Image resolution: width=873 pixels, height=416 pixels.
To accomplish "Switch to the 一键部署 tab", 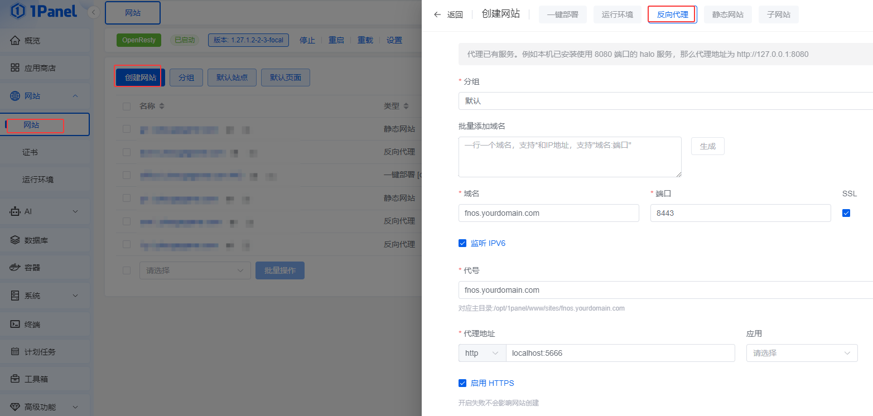I will 562,14.
